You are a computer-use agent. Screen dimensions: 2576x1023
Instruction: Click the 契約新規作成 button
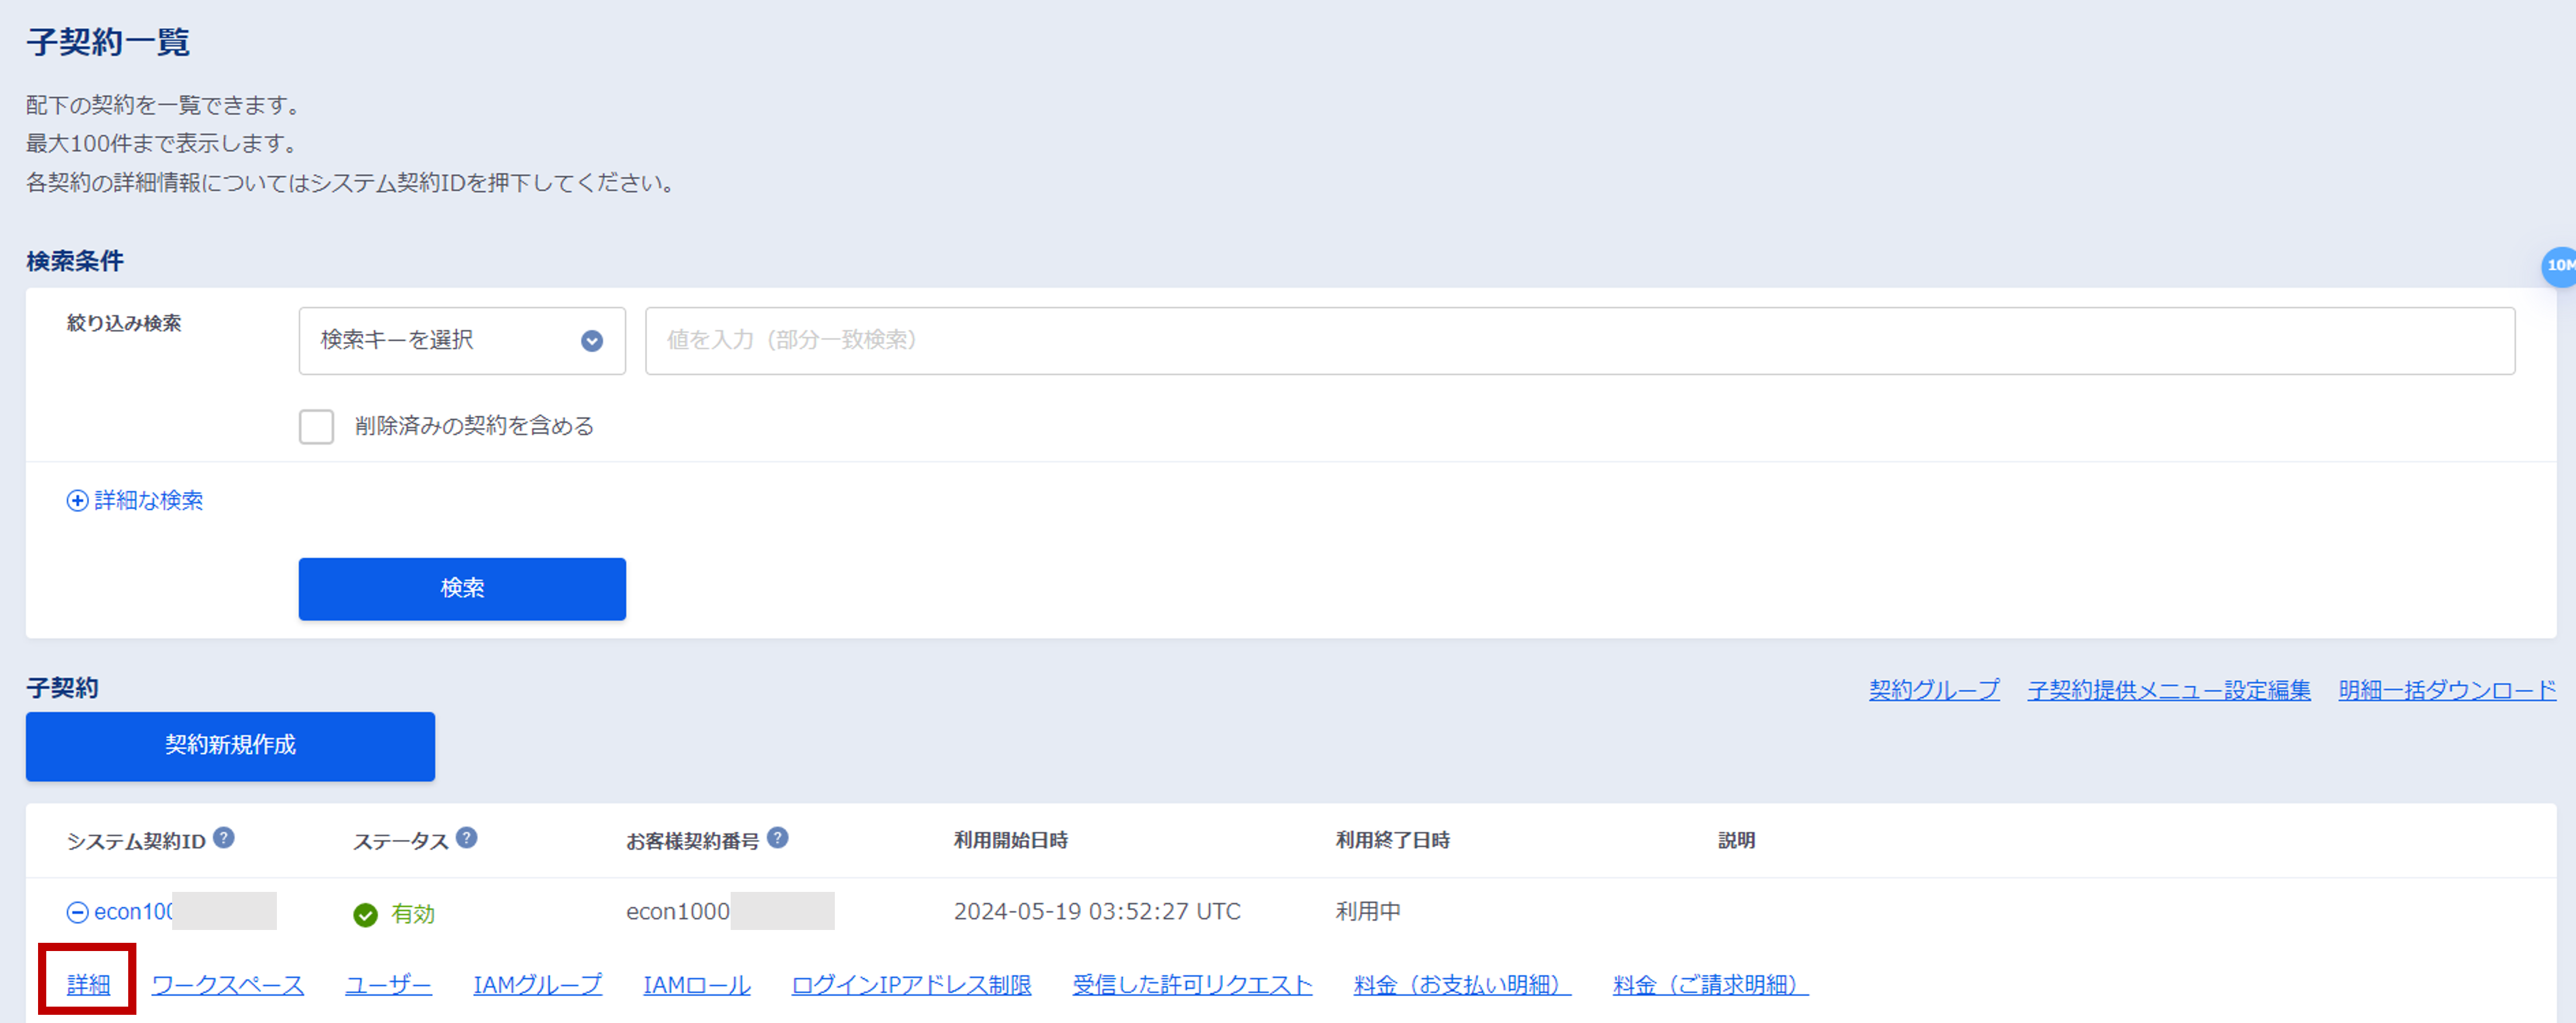(x=230, y=745)
